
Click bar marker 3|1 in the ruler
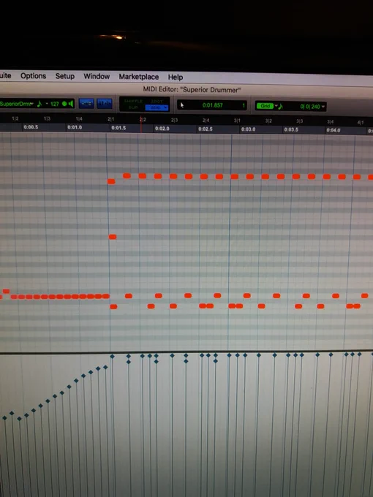237,121
